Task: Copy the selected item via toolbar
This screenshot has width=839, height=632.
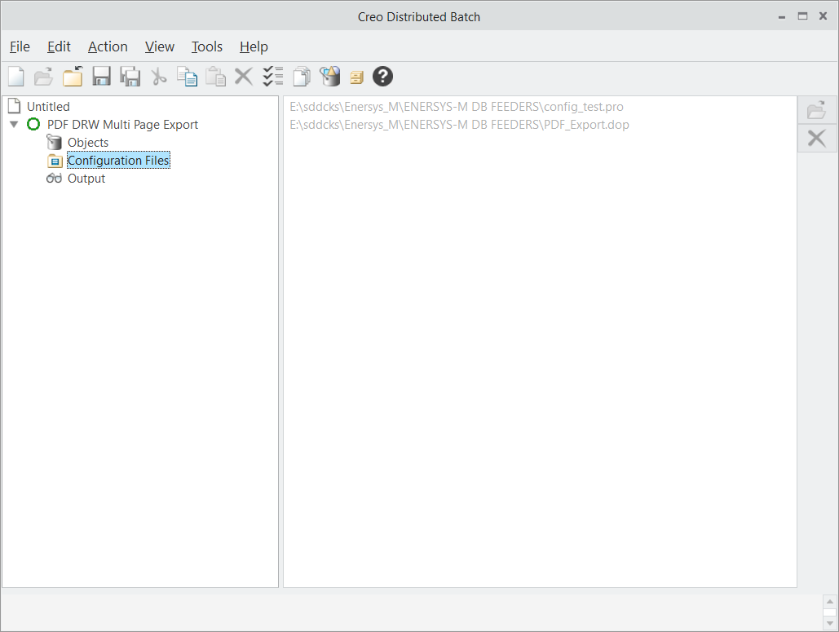Action: click(187, 76)
